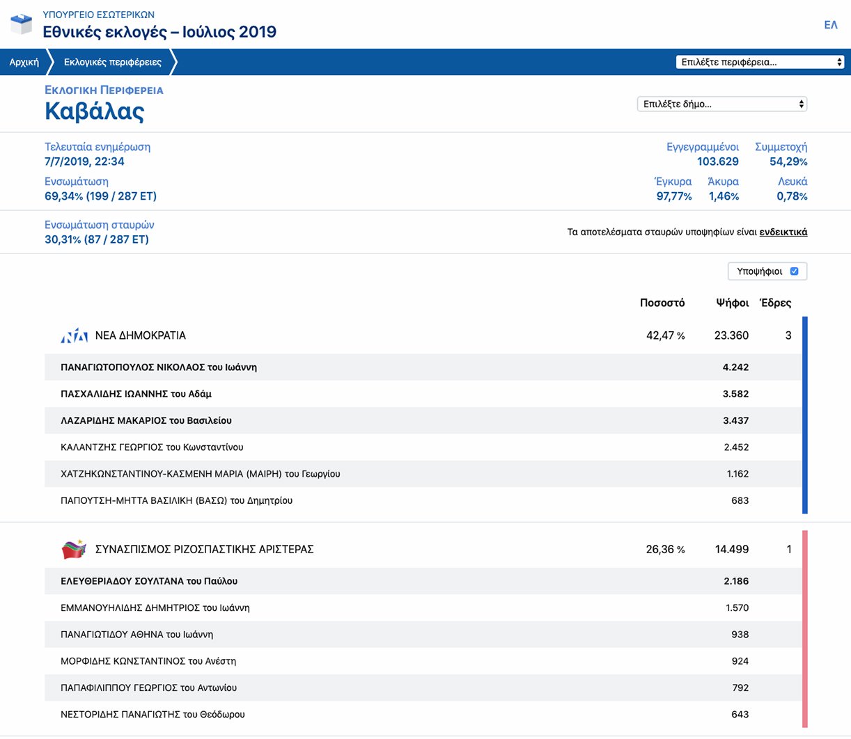Viewport: 851px width, 739px height.
Task: Click the turnout value 54,29%
Action: (788, 161)
